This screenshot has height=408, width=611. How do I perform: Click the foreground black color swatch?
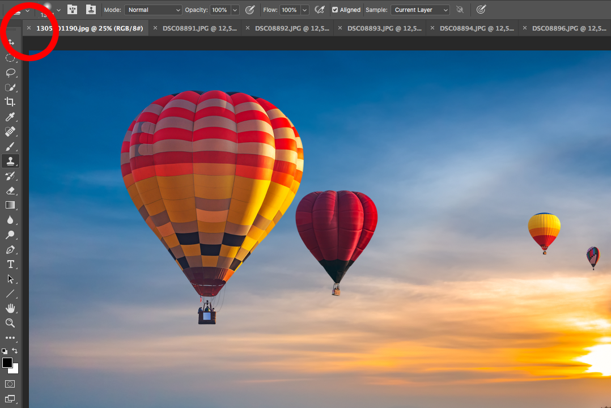click(x=7, y=363)
